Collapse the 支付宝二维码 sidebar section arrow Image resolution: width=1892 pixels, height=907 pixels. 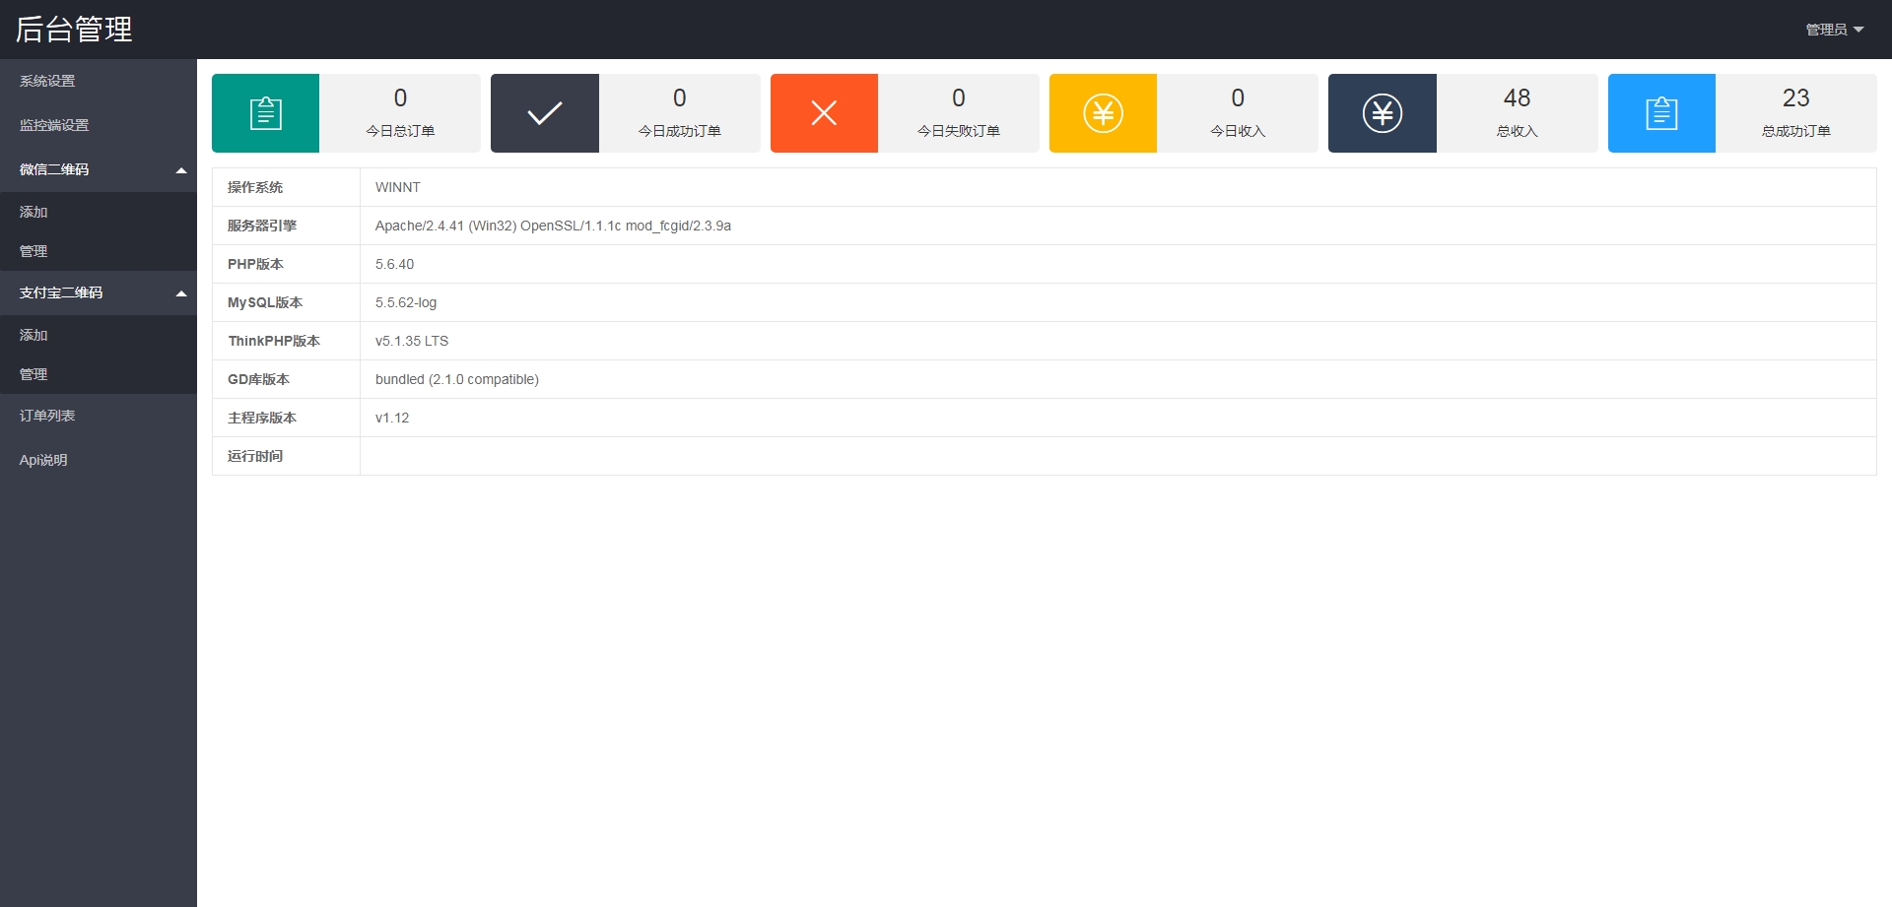(x=181, y=293)
